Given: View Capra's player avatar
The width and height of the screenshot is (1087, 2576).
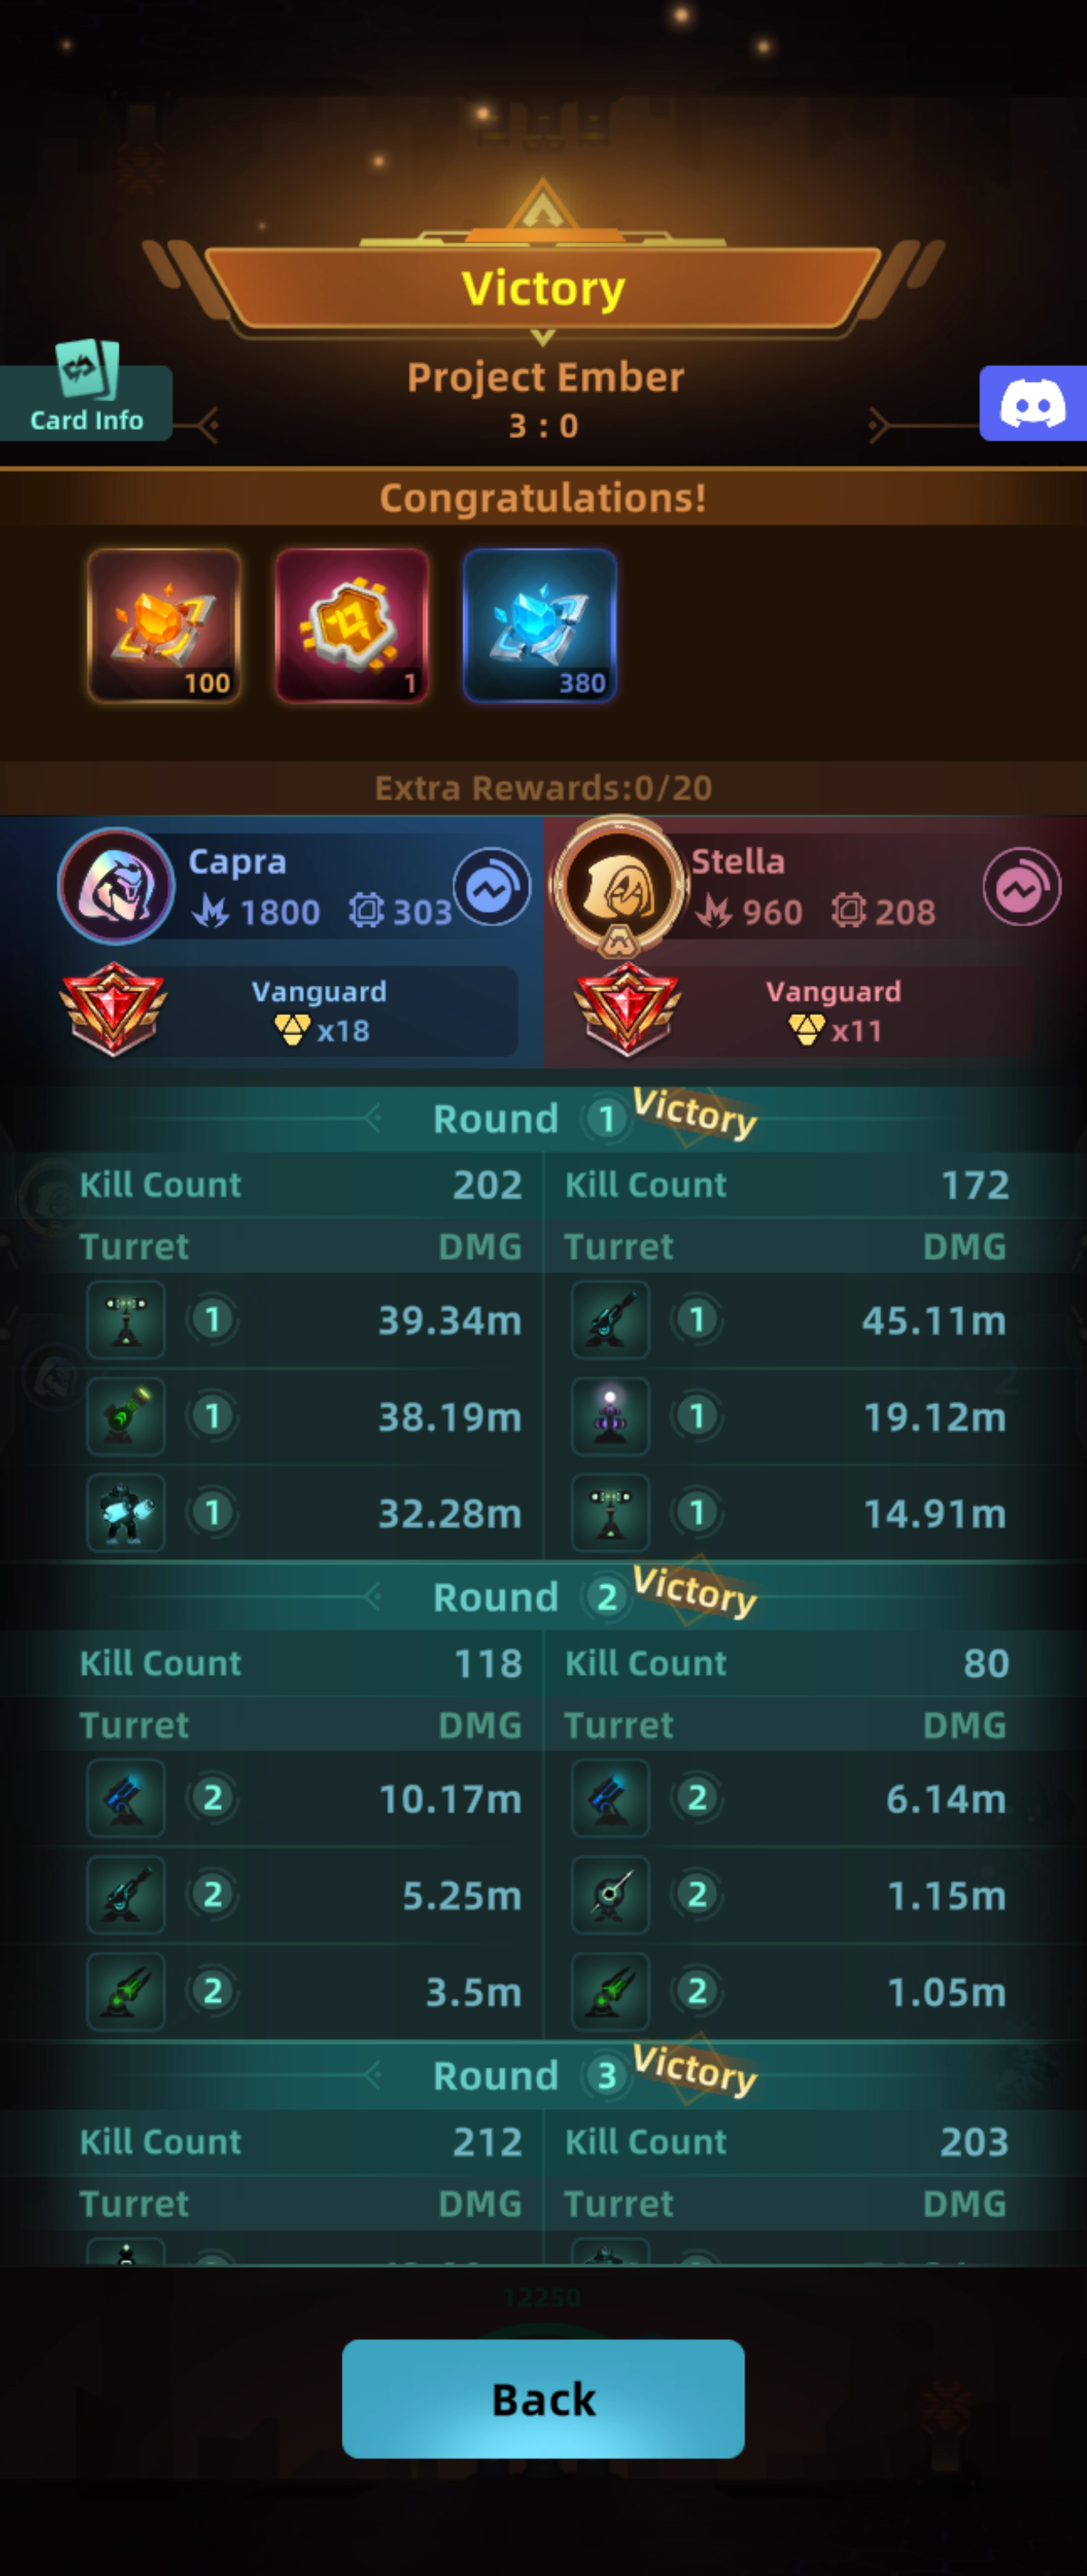Looking at the screenshot, I should tap(117, 886).
